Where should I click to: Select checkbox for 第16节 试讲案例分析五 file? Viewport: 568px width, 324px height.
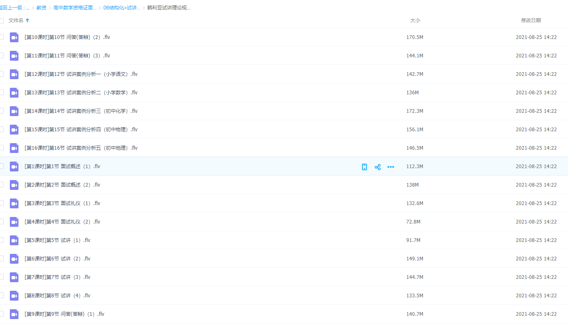click(x=2, y=148)
